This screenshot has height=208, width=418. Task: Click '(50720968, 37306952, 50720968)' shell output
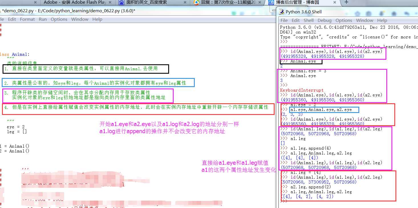click(318, 182)
